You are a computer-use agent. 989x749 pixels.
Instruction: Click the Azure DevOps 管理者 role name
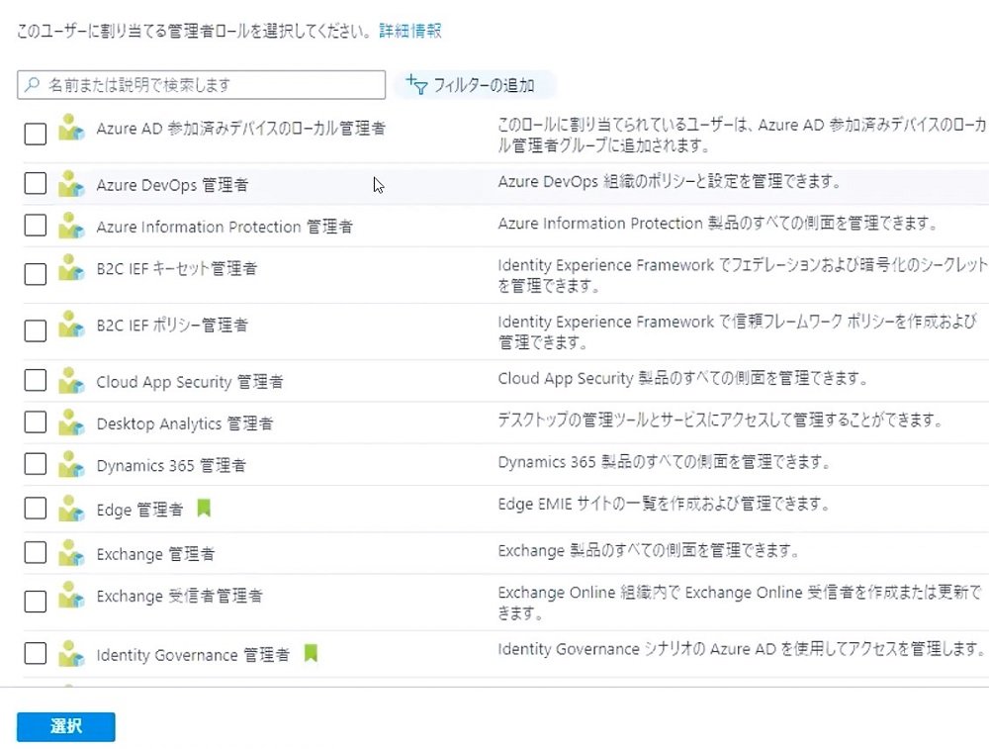pyautogui.click(x=172, y=185)
